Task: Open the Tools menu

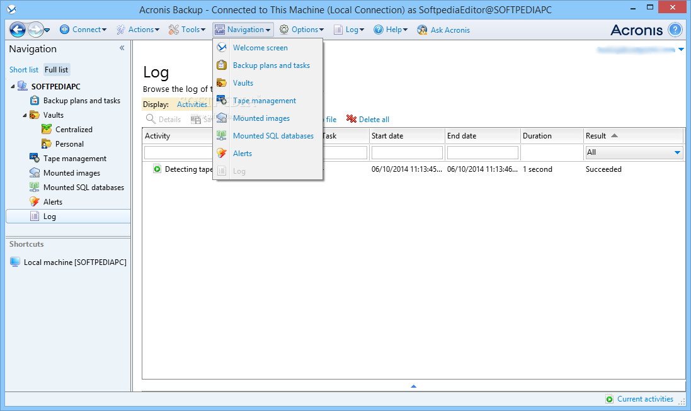Action: 187,30
